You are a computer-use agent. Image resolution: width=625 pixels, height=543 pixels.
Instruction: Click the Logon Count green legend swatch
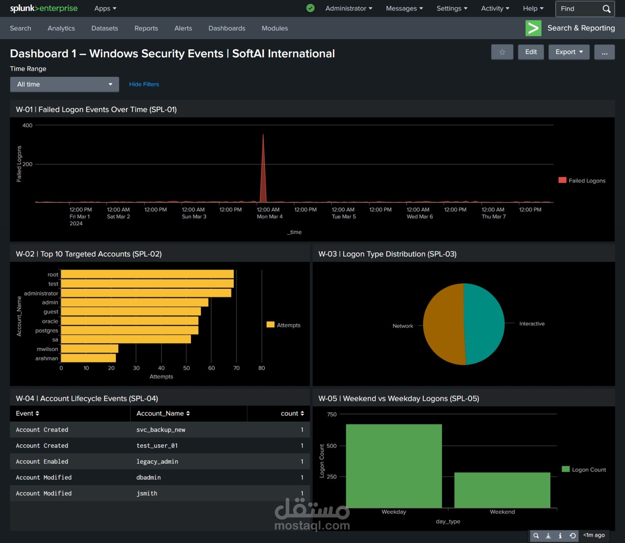click(x=565, y=469)
